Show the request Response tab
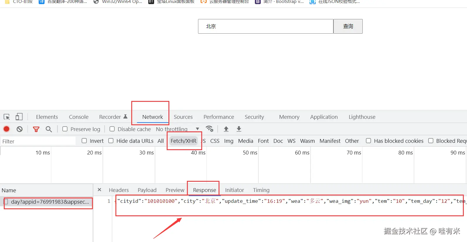 click(204, 190)
